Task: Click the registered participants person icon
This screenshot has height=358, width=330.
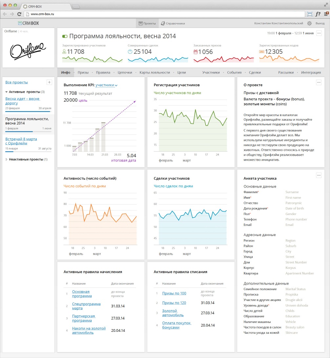Action: 64,52
